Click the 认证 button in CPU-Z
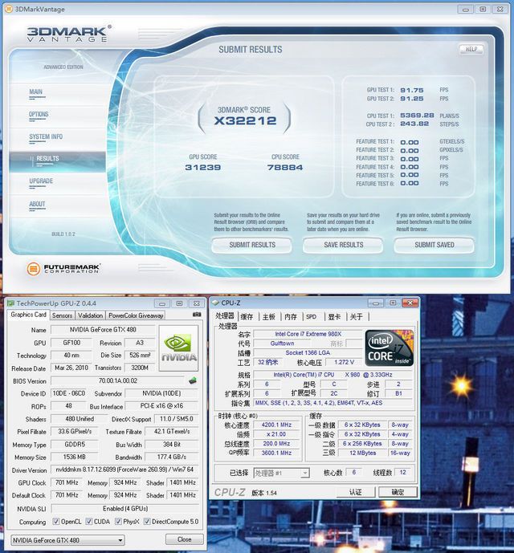Image resolution: width=514 pixels, height=553 pixels. coord(356,492)
